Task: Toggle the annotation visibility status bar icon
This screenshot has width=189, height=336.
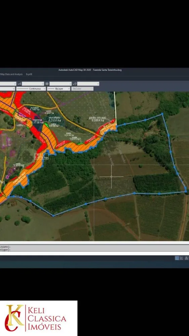Action: tap(187, 258)
